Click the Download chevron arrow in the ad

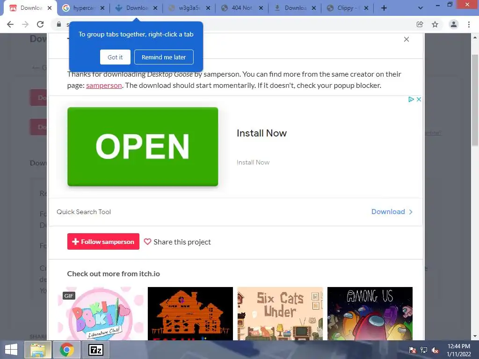coord(411,212)
